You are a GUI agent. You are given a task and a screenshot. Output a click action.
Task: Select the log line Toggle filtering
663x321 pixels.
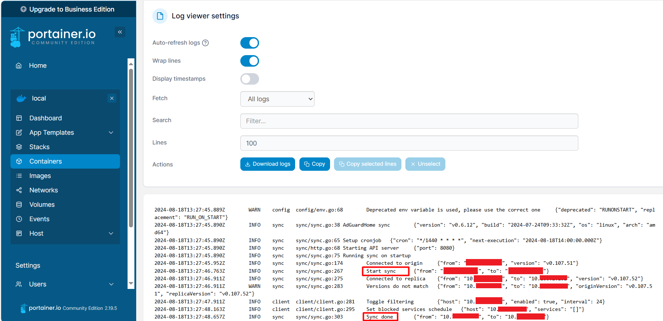click(x=379, y=302)
